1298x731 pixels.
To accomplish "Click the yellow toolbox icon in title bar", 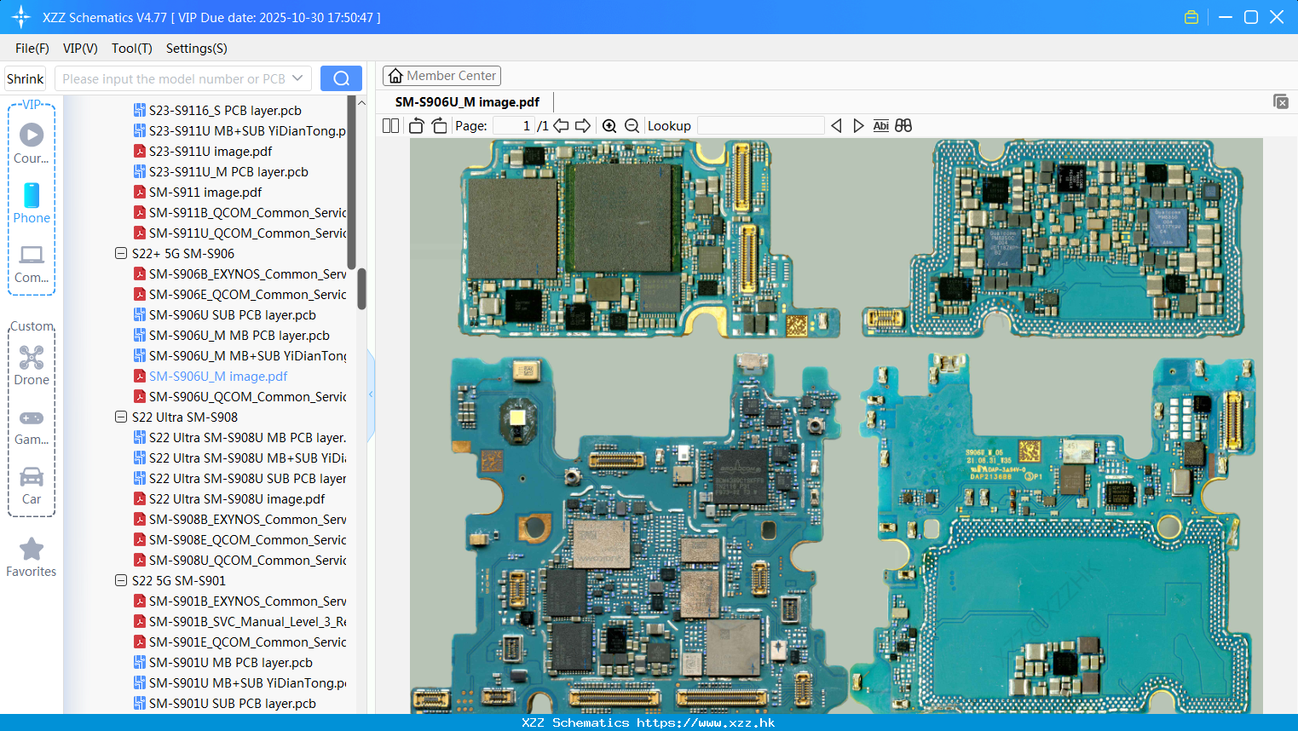I will click(x=1191, y=17).
